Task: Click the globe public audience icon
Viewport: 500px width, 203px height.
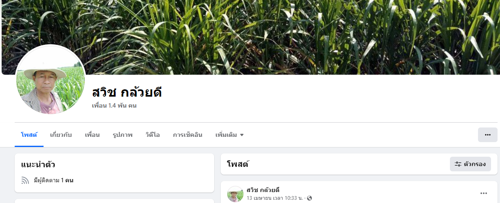Action: point(309,198)
